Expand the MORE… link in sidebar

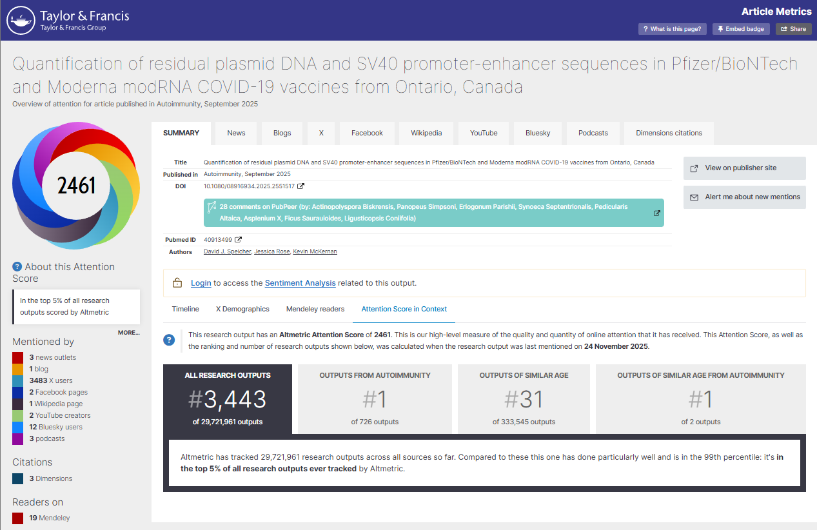pos(128,333)
